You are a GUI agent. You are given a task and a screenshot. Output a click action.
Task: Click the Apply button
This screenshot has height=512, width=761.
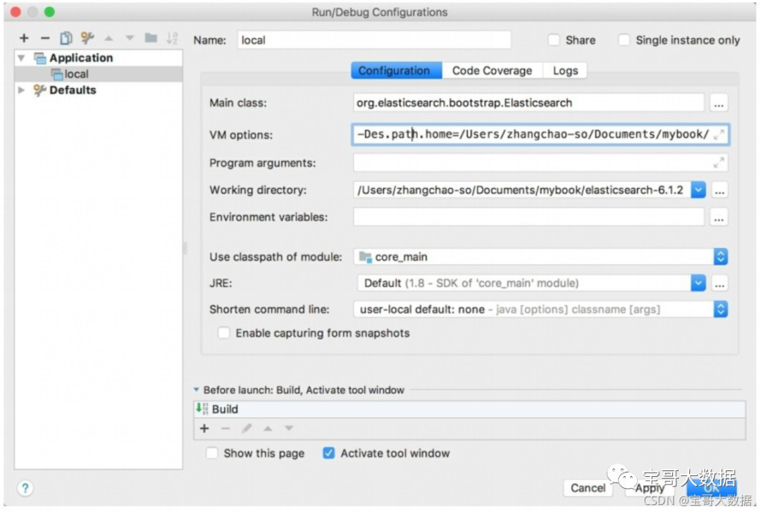click(650, 488)
